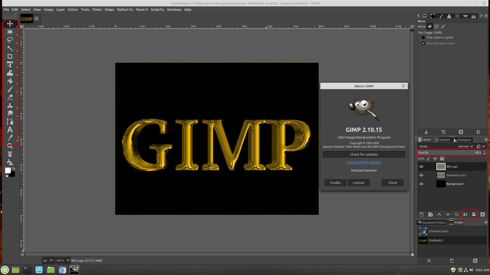Select the Fuzzy Select magic wand tool
Image resolution: width=490 pixels, height=275 pixels.
10,48
